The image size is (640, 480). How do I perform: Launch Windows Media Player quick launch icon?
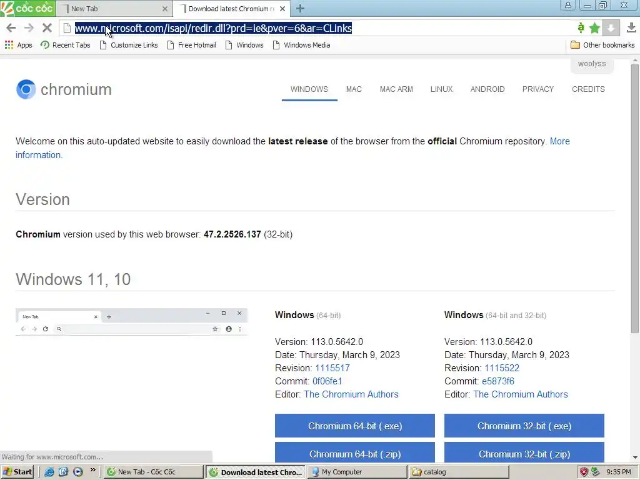coord(77,472)
